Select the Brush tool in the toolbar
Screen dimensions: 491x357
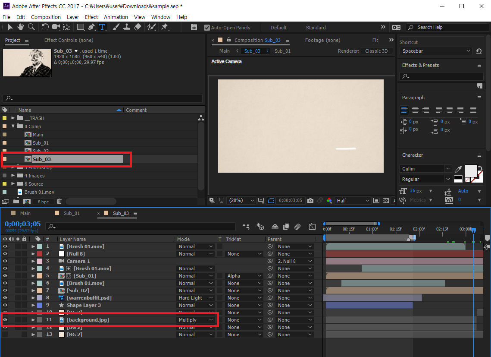115,27
